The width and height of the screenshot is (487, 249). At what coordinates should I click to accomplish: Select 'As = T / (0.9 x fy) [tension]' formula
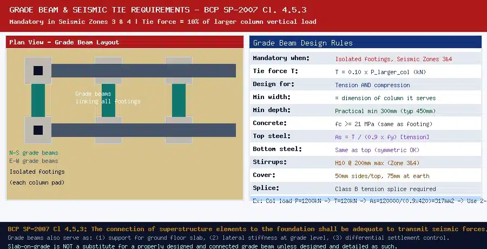pos(382,137)
